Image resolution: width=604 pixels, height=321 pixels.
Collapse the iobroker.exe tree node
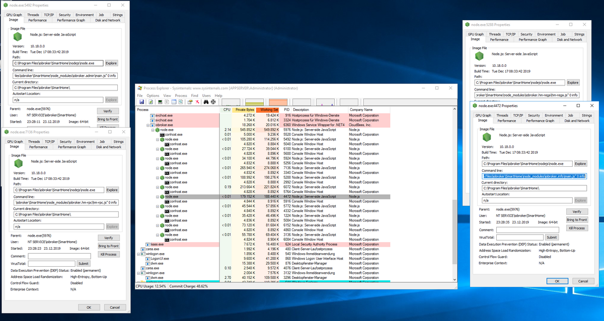pos(148,125)
